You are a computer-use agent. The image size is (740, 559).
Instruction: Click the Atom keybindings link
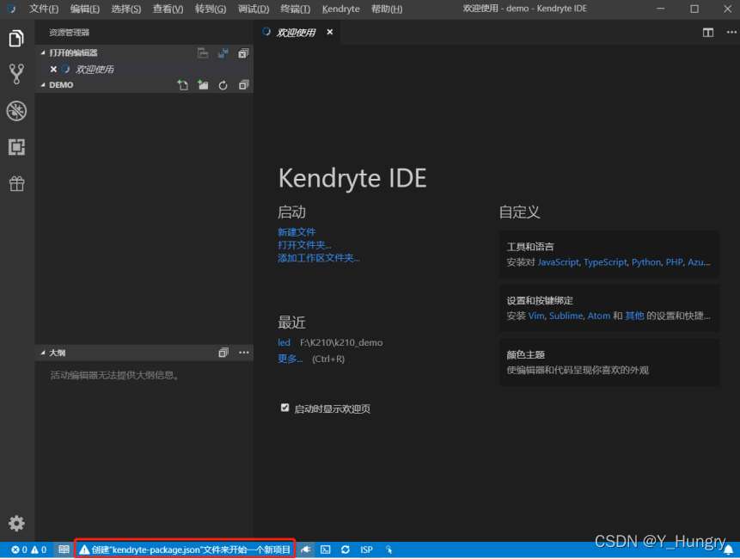click(599, 316)
